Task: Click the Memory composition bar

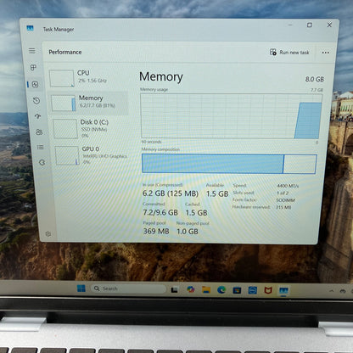Action: 229,164
